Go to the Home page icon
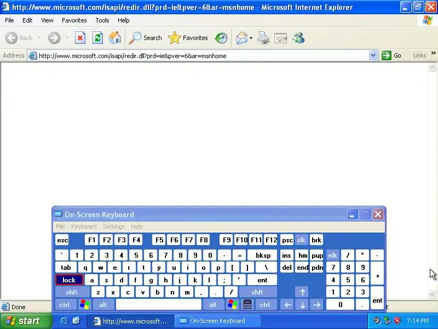 coord(115,38)
